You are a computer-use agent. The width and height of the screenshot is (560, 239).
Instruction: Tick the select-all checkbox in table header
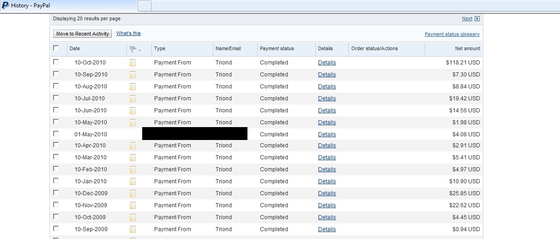[56, 48]
